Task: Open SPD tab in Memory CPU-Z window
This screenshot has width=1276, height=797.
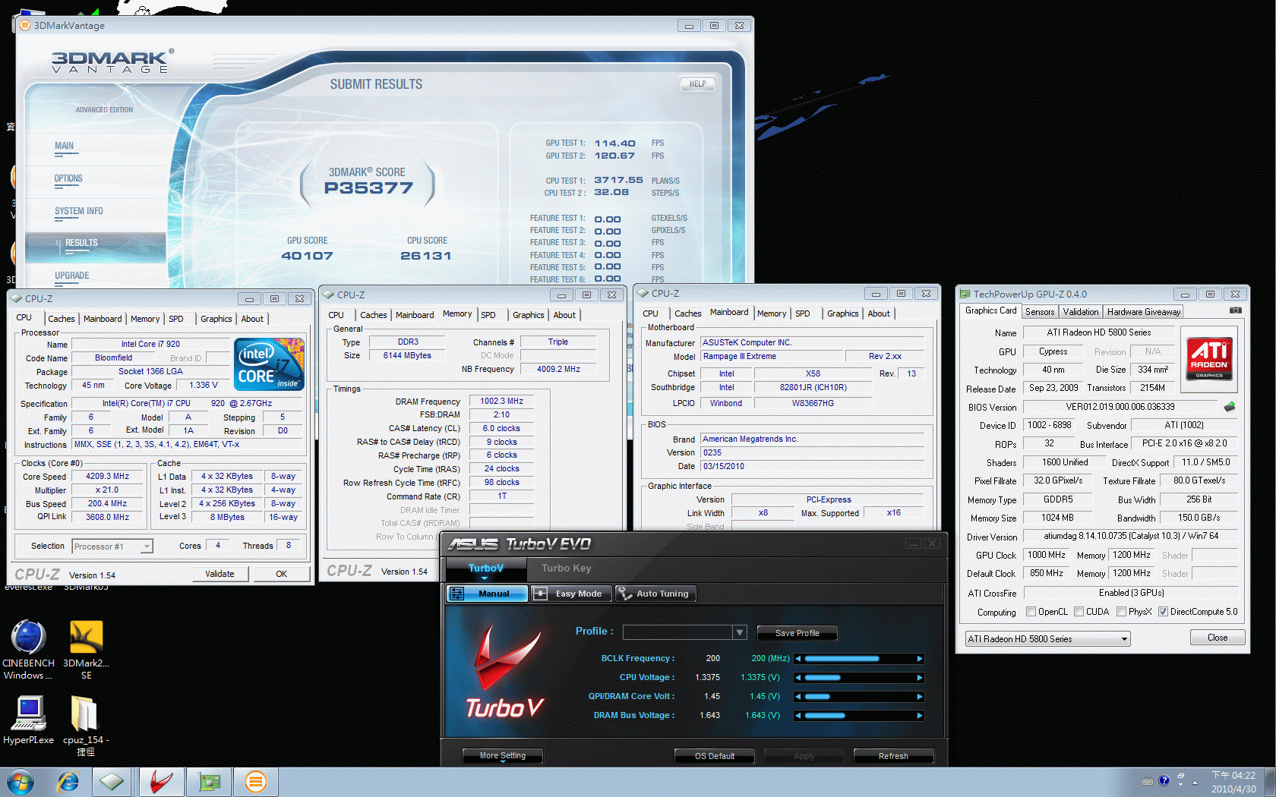Action: 488,315
